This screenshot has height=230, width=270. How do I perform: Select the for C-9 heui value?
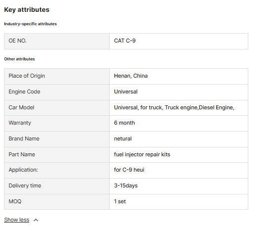pos(129,170)
